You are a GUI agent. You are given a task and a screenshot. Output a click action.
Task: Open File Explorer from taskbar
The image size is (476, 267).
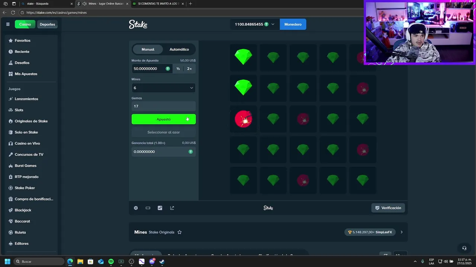tap(80, 261)
